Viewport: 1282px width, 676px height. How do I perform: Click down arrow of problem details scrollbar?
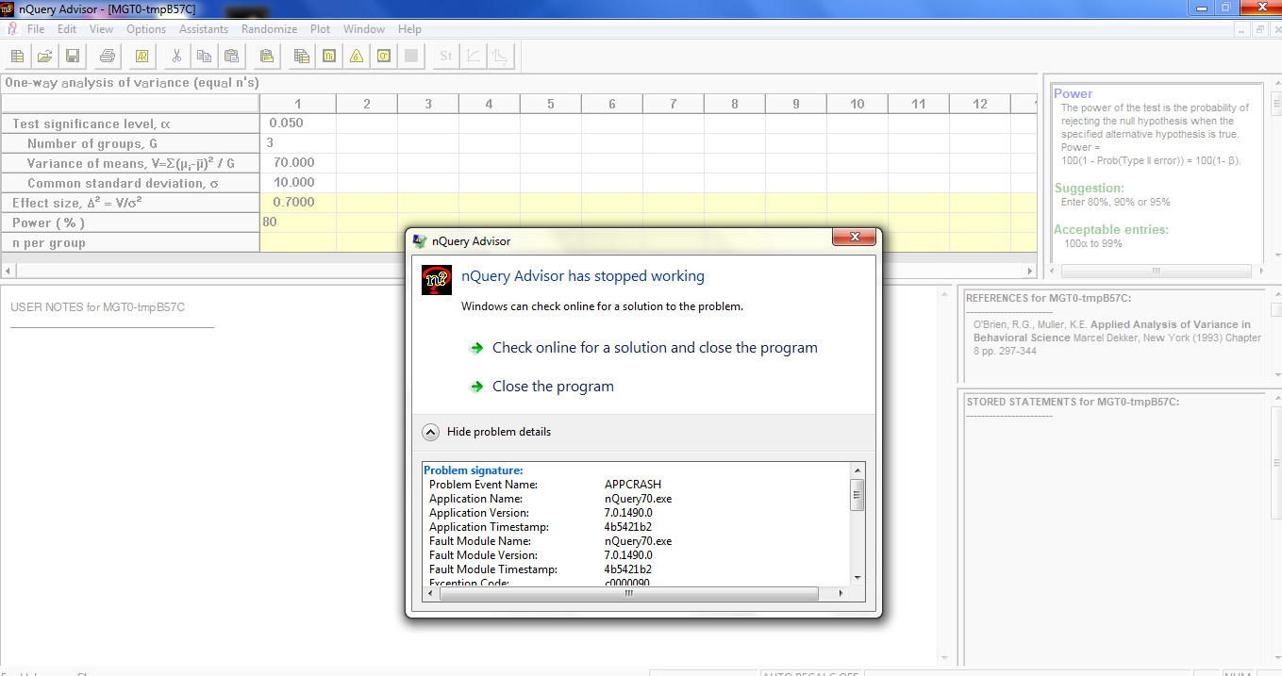857,577
